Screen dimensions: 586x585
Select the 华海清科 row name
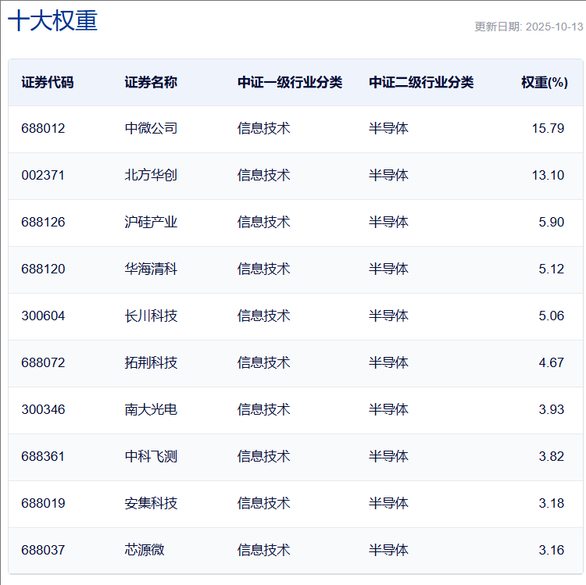point(151,269)
